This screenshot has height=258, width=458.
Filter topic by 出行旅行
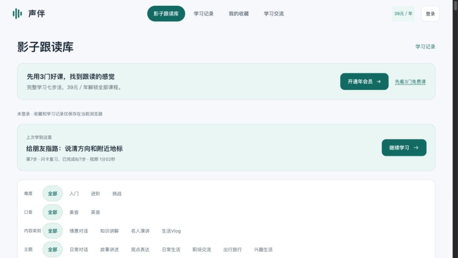pyautogui.click(x=232, y=250)
